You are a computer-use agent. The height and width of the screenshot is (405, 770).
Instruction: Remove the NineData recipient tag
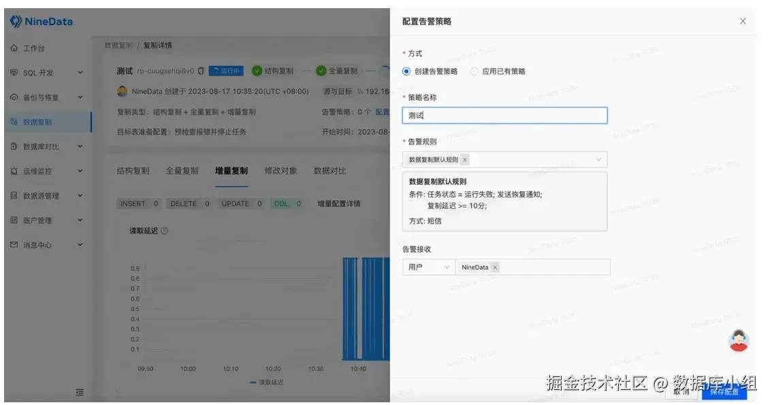point(496,267)
